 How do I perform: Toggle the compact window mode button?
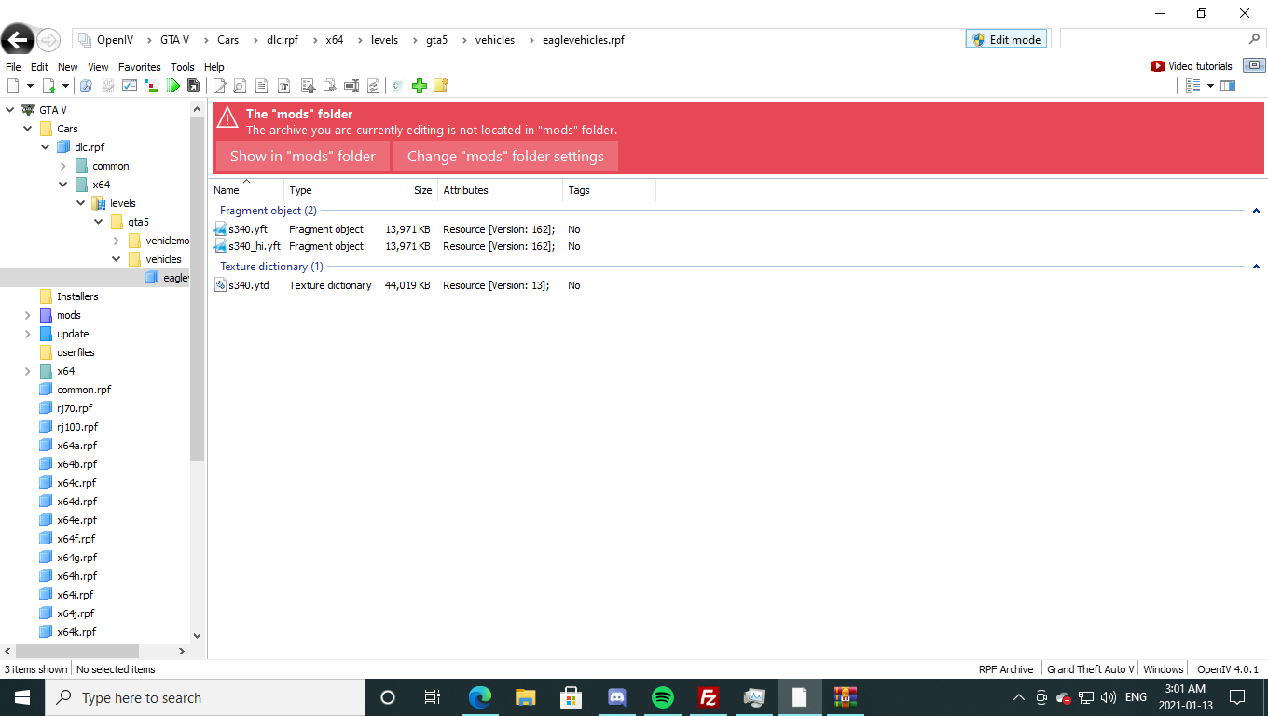1255,65
